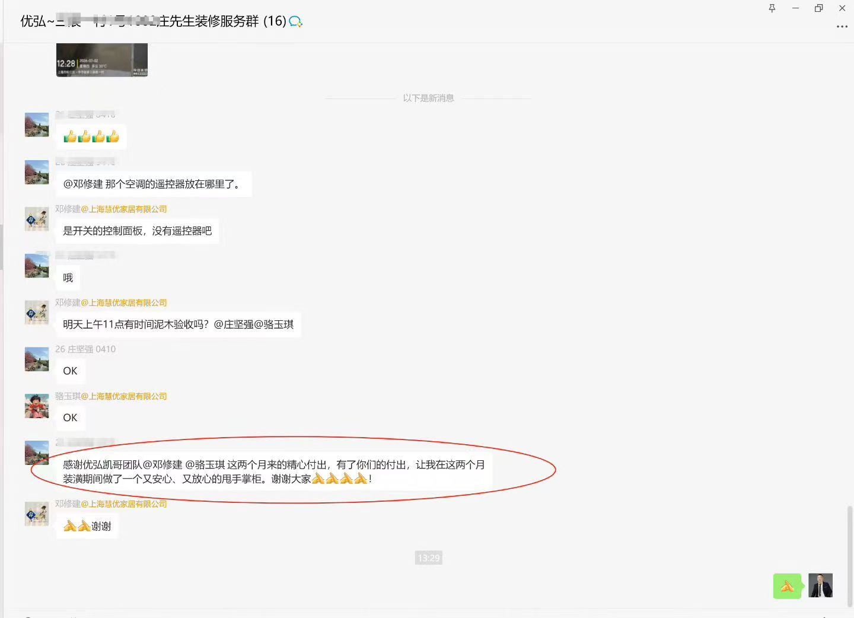Image resolution: width=854 pixels, height=618 pixels.
Task: Open the three-dot more options menu
Action: click(x=842, y=27)
